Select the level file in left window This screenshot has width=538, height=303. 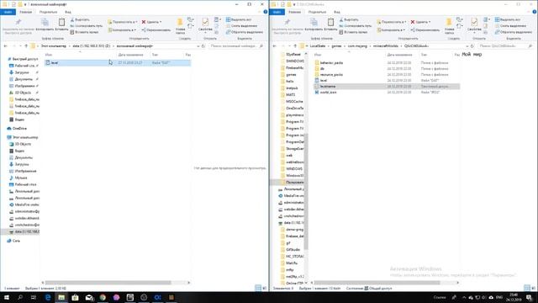(x=118, y=63)
